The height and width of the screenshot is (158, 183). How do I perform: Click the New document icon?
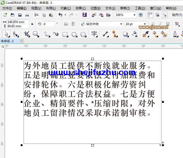coord(5,15)
